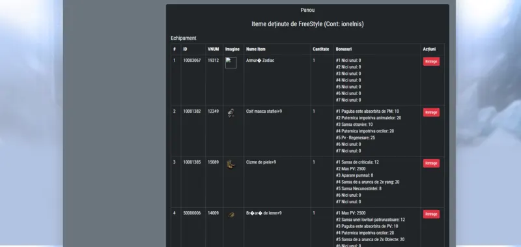
Task: Click Retrage button for Cizme de piele+9
Action: [431, 163]
